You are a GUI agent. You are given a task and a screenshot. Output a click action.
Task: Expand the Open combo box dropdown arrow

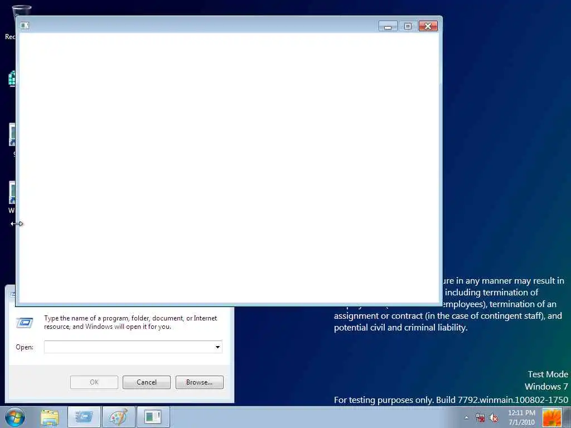pyautogui.click(x=217, y=347)
